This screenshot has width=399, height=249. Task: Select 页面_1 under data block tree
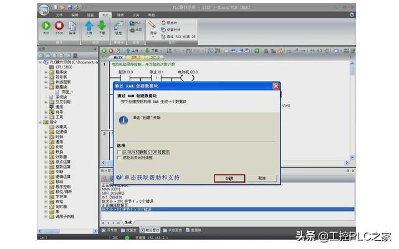pyautogui.click(x=67, y=92)
